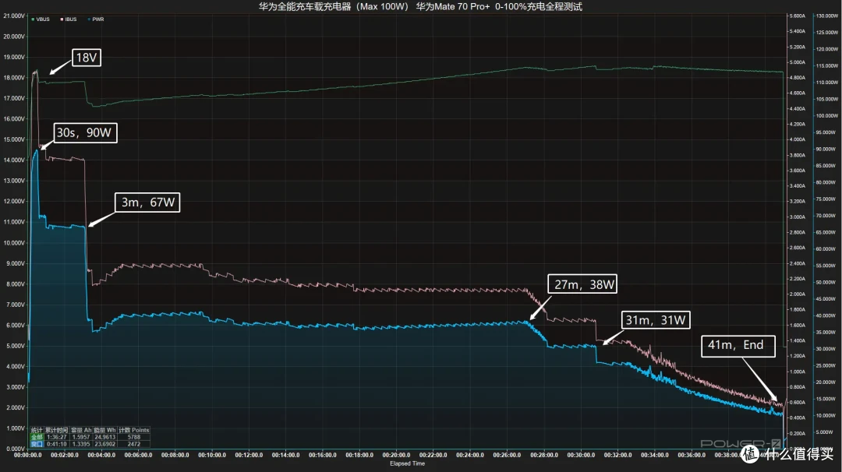Click the chart title at top
Image resolution: width=842 pixels, height=472 pixels.
(420, 6)
